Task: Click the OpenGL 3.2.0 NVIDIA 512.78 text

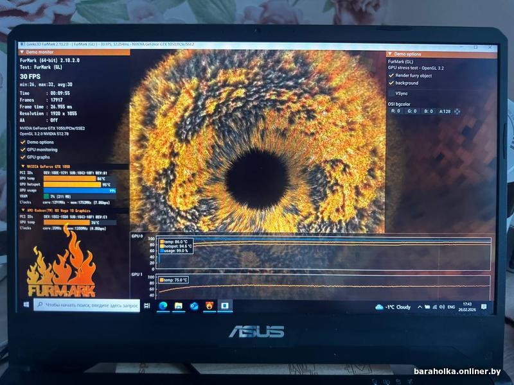Action: click(44, 134)
